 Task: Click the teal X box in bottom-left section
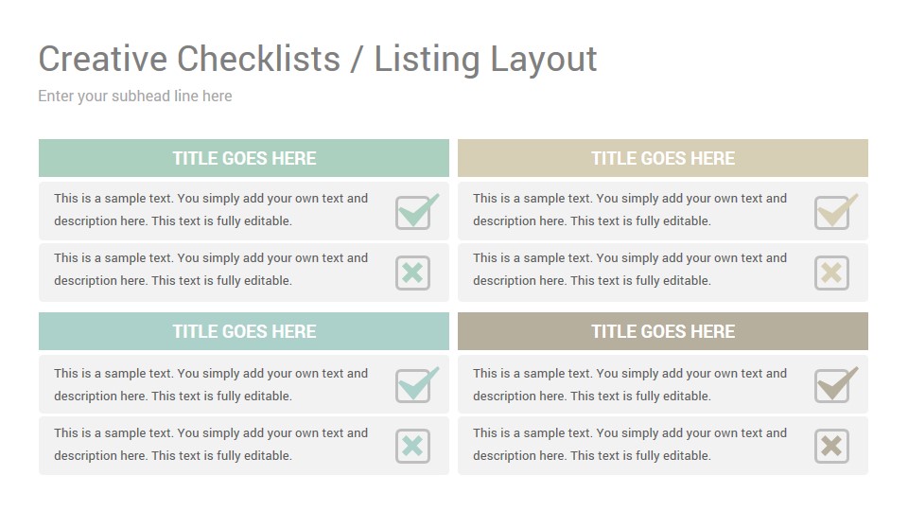pos(413,446)
